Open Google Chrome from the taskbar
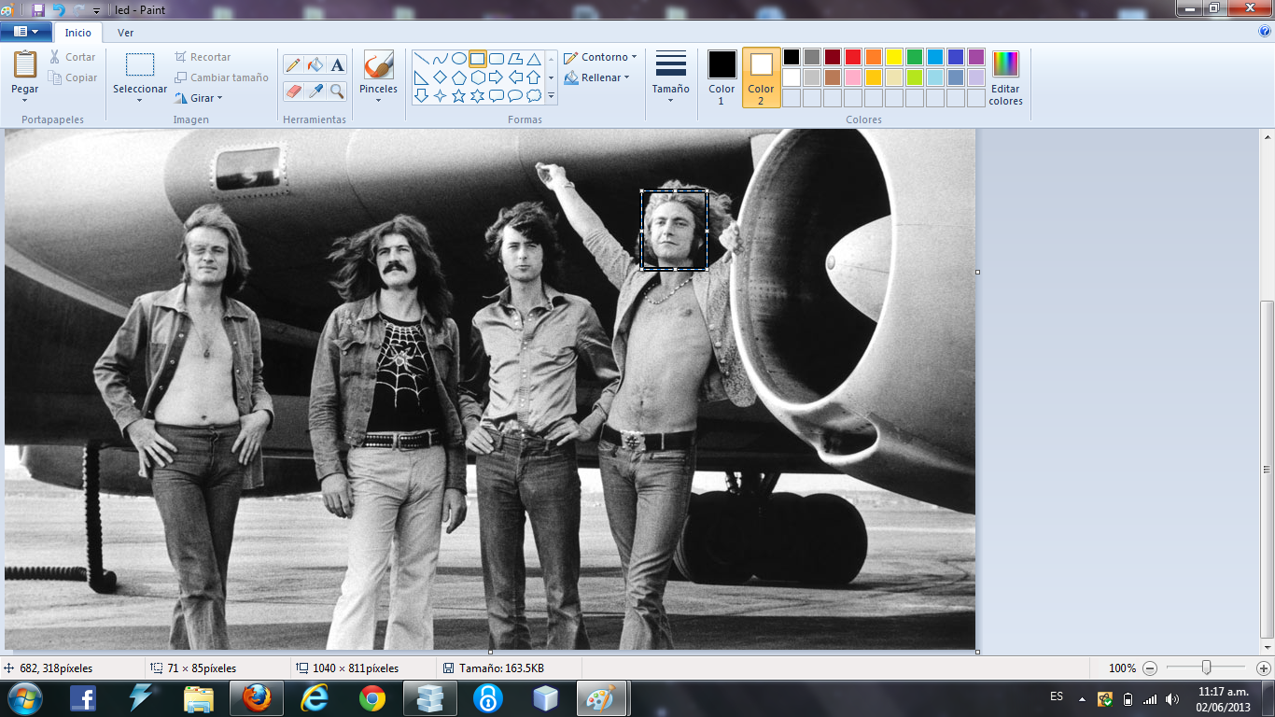The height and width of the screenshot is (717, 1275). point(372,698)
